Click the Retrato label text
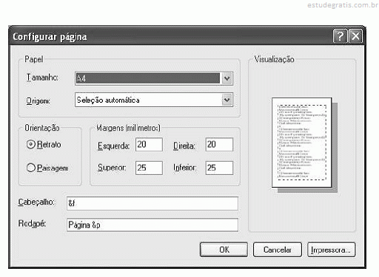This screenshot has height=277, width=379. (49, 145)
